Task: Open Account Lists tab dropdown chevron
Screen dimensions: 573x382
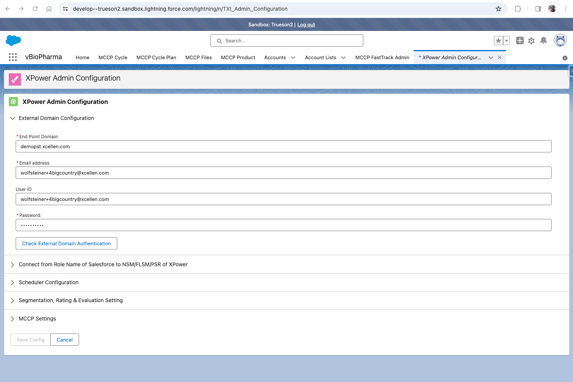Action: tap(343, 58)
